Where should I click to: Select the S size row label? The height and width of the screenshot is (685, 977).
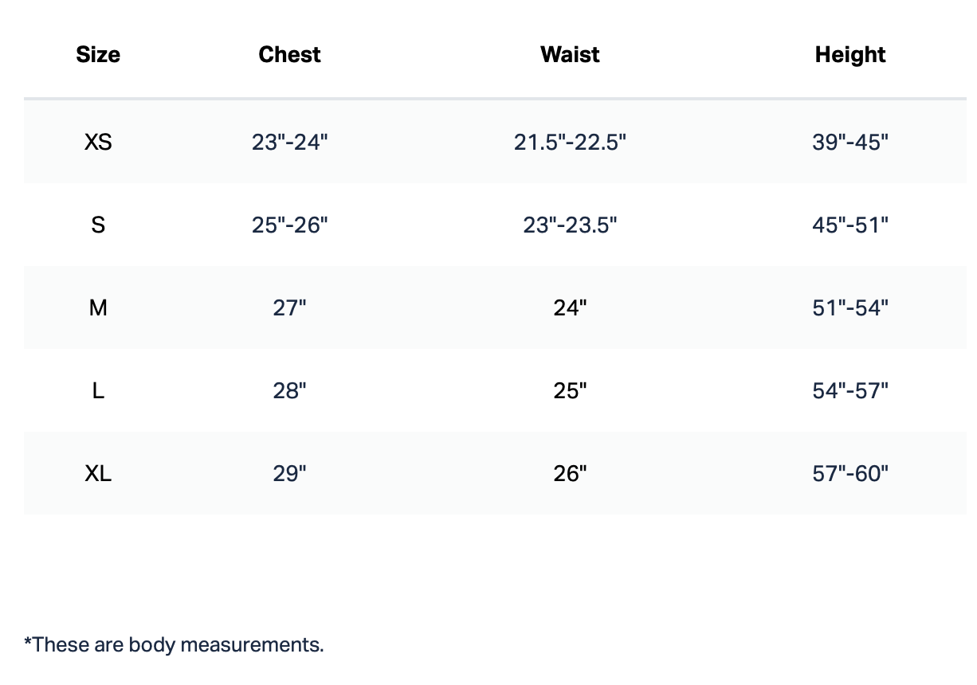98,225
